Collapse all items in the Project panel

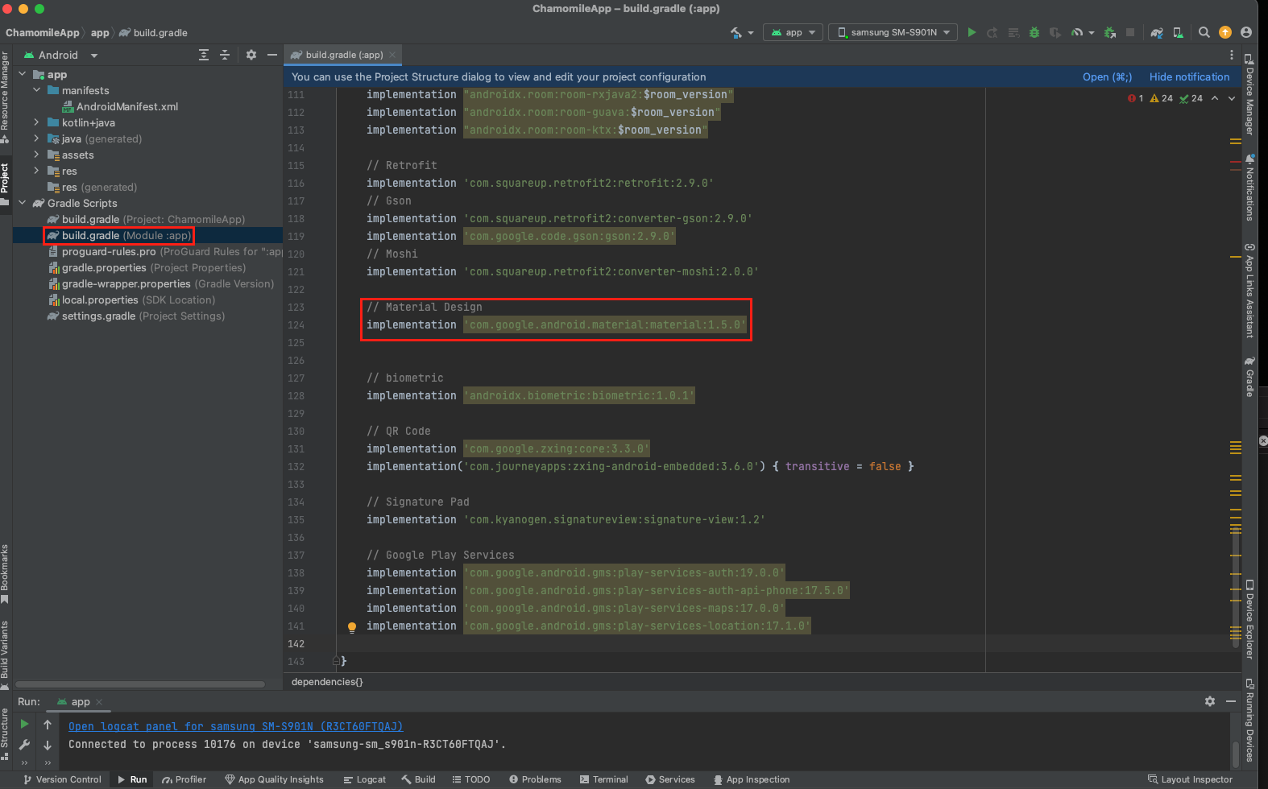pos(225,55)
